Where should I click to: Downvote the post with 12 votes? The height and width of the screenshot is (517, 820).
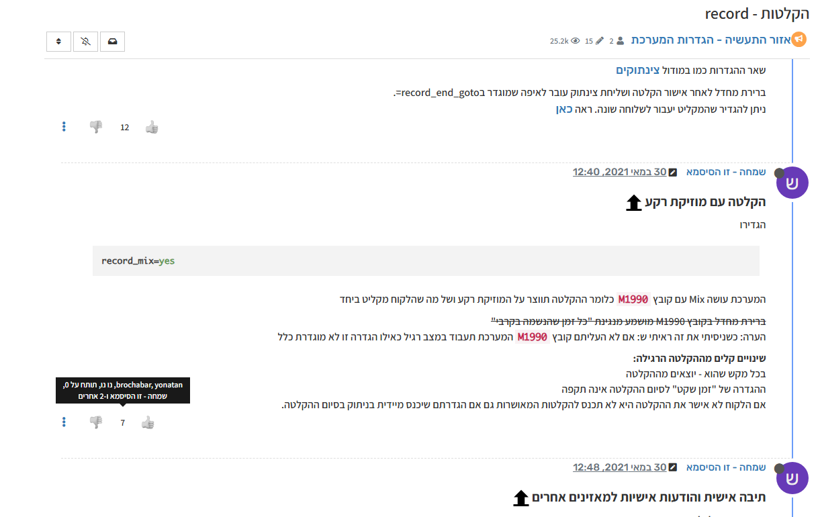pos(96,127)
